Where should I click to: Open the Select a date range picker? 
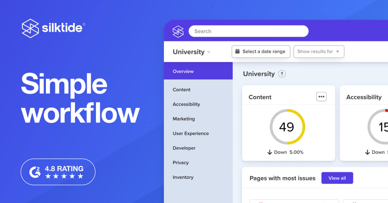[260, 51]
